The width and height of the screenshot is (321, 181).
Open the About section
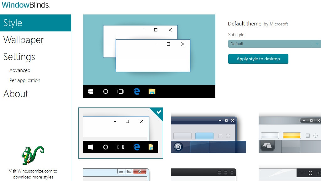pos(16,94)
